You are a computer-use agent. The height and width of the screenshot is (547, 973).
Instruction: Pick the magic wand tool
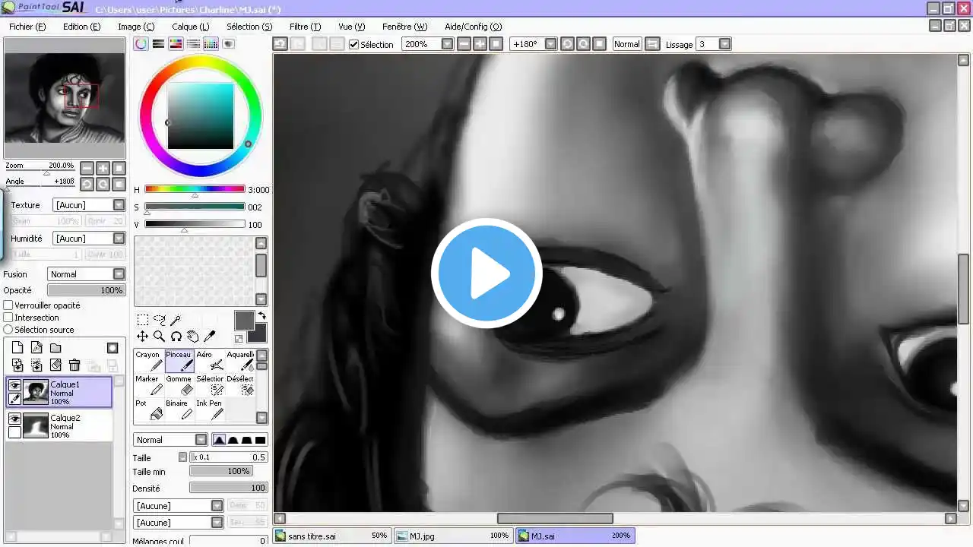[x=176, y=320]
